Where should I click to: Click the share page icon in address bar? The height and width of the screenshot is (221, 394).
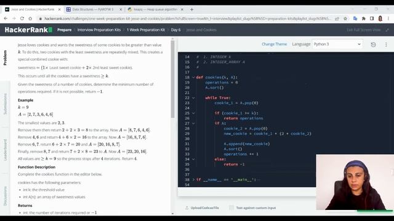point(337,18)
